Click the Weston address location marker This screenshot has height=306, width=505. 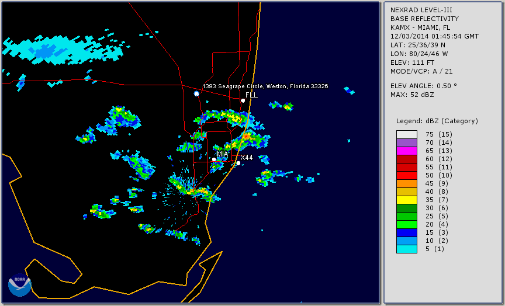(x=196, y=93)
